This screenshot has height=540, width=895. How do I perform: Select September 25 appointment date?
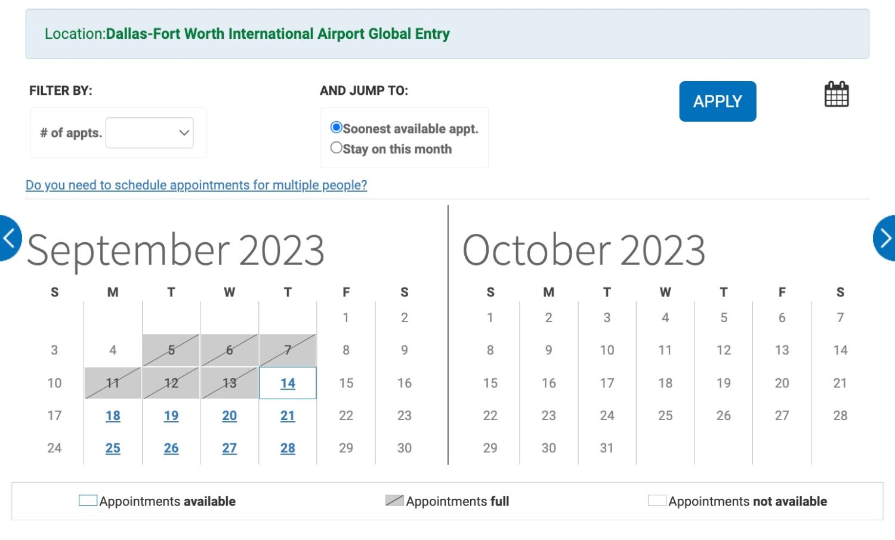pyautogui.click(x=113, y=448)
